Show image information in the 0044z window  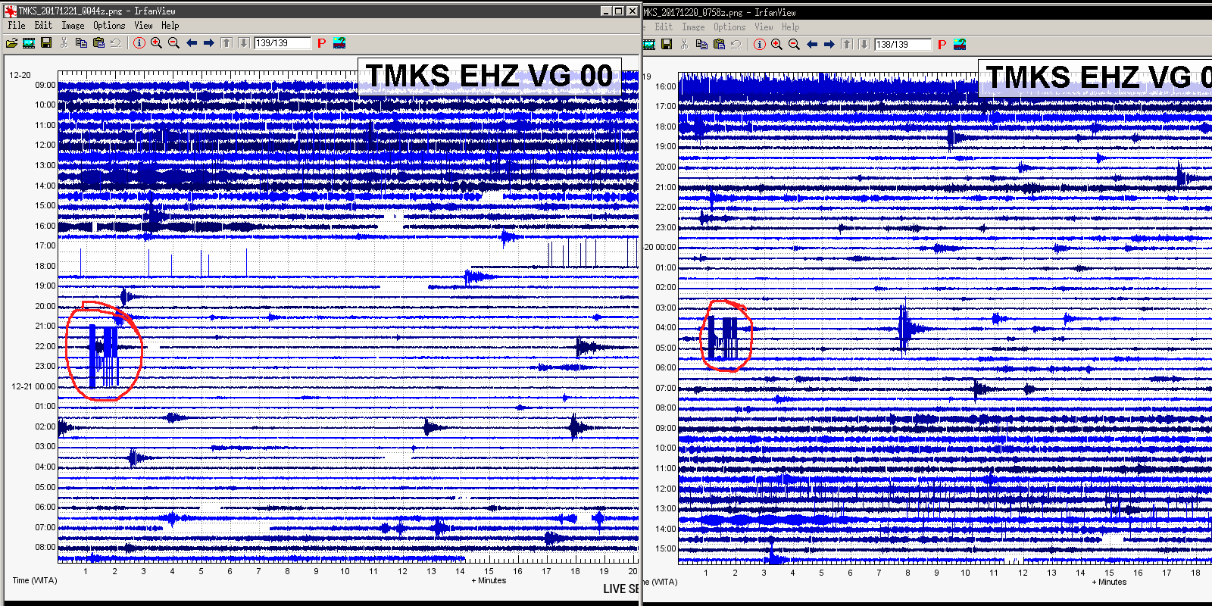[x=139, y=43]
